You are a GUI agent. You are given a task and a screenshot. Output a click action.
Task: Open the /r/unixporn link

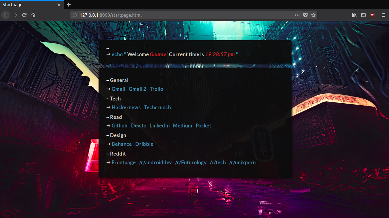pos(242,163)
